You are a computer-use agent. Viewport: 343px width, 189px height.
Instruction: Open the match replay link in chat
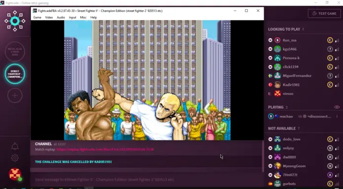(x=105, y=150)
